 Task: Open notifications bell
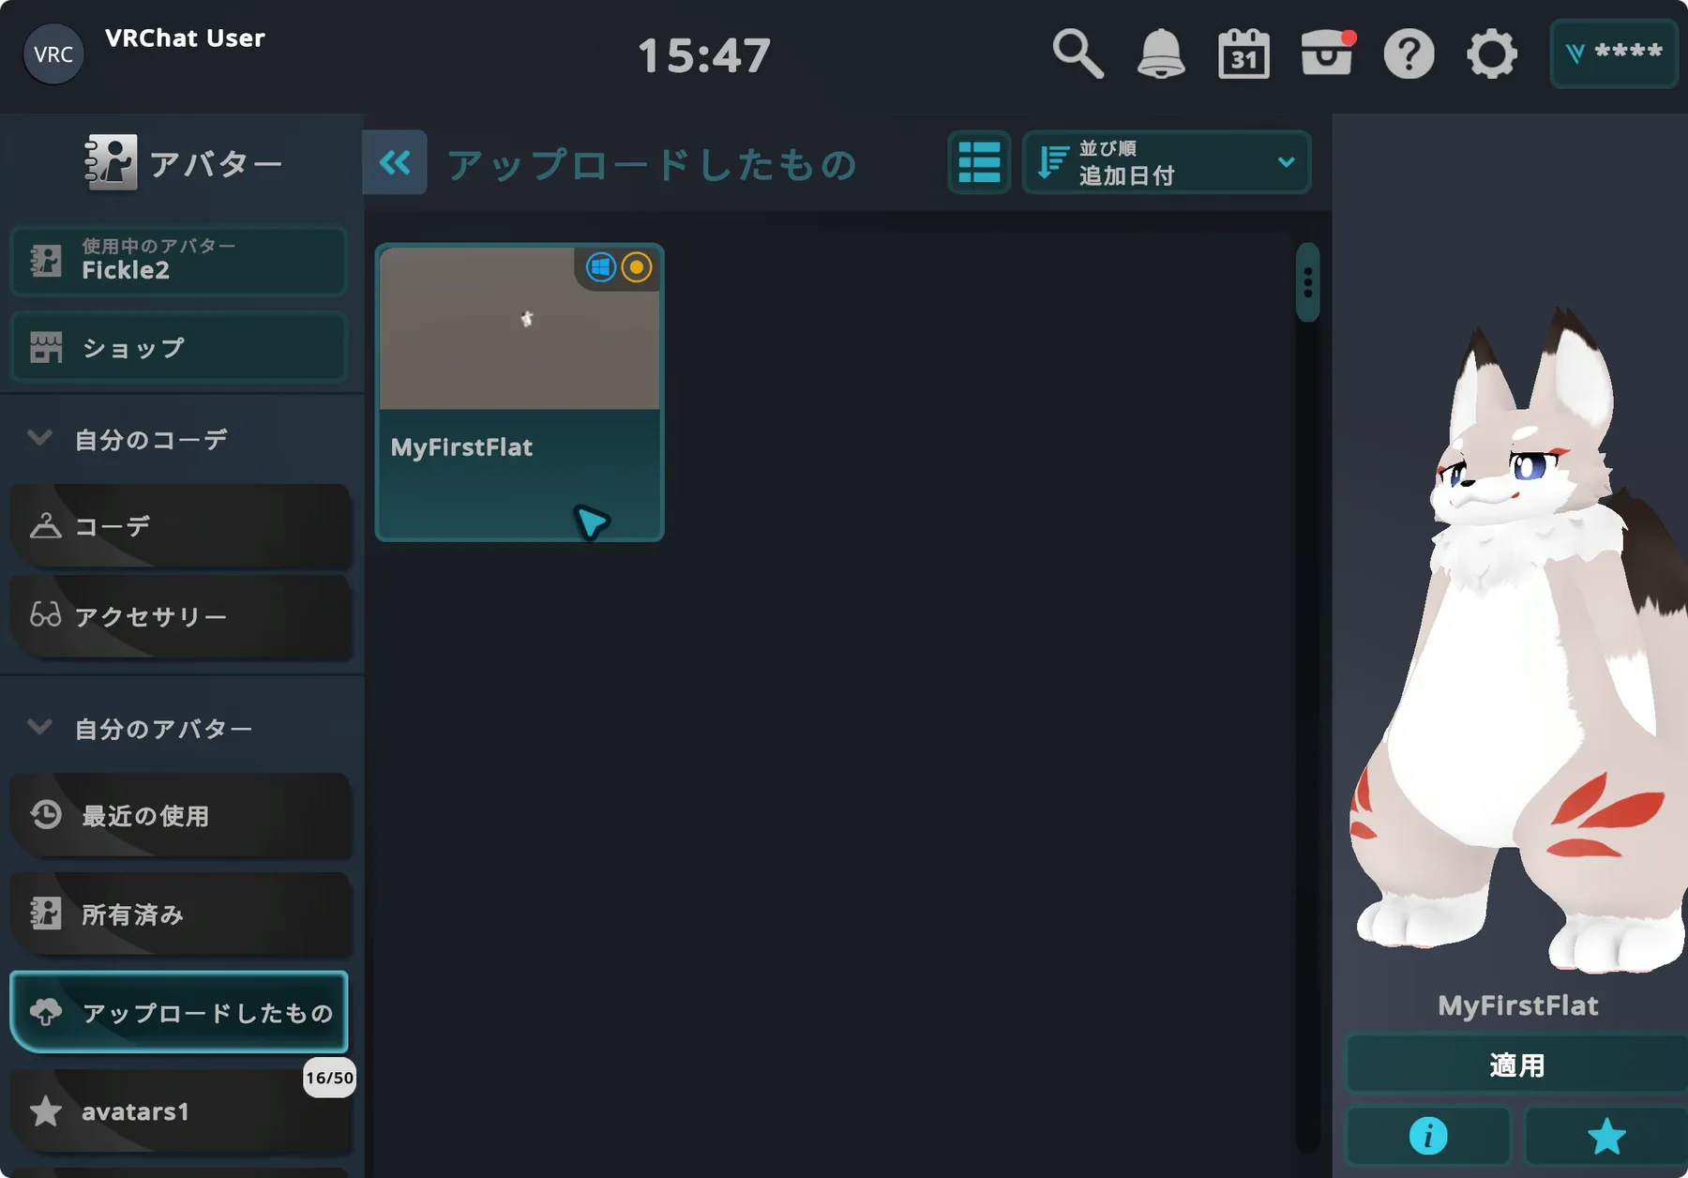click(1161, 54)
